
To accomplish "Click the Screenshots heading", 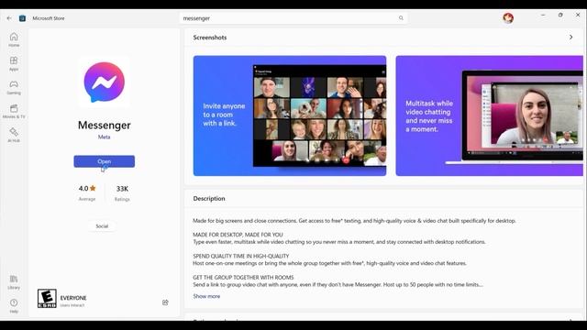I will pos(210,38).
